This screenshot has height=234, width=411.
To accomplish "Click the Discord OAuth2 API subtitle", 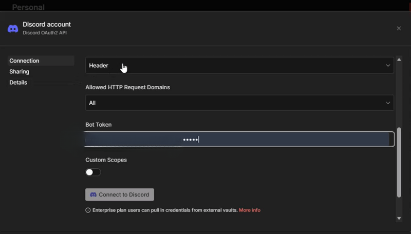I will [45, 33].
